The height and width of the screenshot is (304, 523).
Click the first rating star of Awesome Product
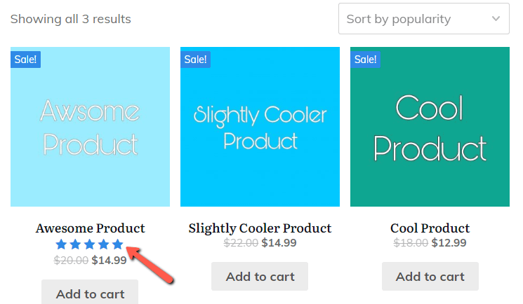click(61, 244)
